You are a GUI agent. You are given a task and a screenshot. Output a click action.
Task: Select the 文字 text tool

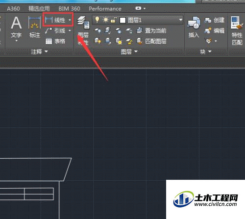coord(16,26)
